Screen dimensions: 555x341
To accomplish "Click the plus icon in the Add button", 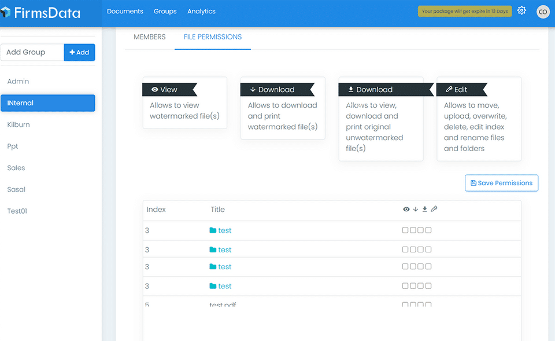I will click(x=72, y=52).
